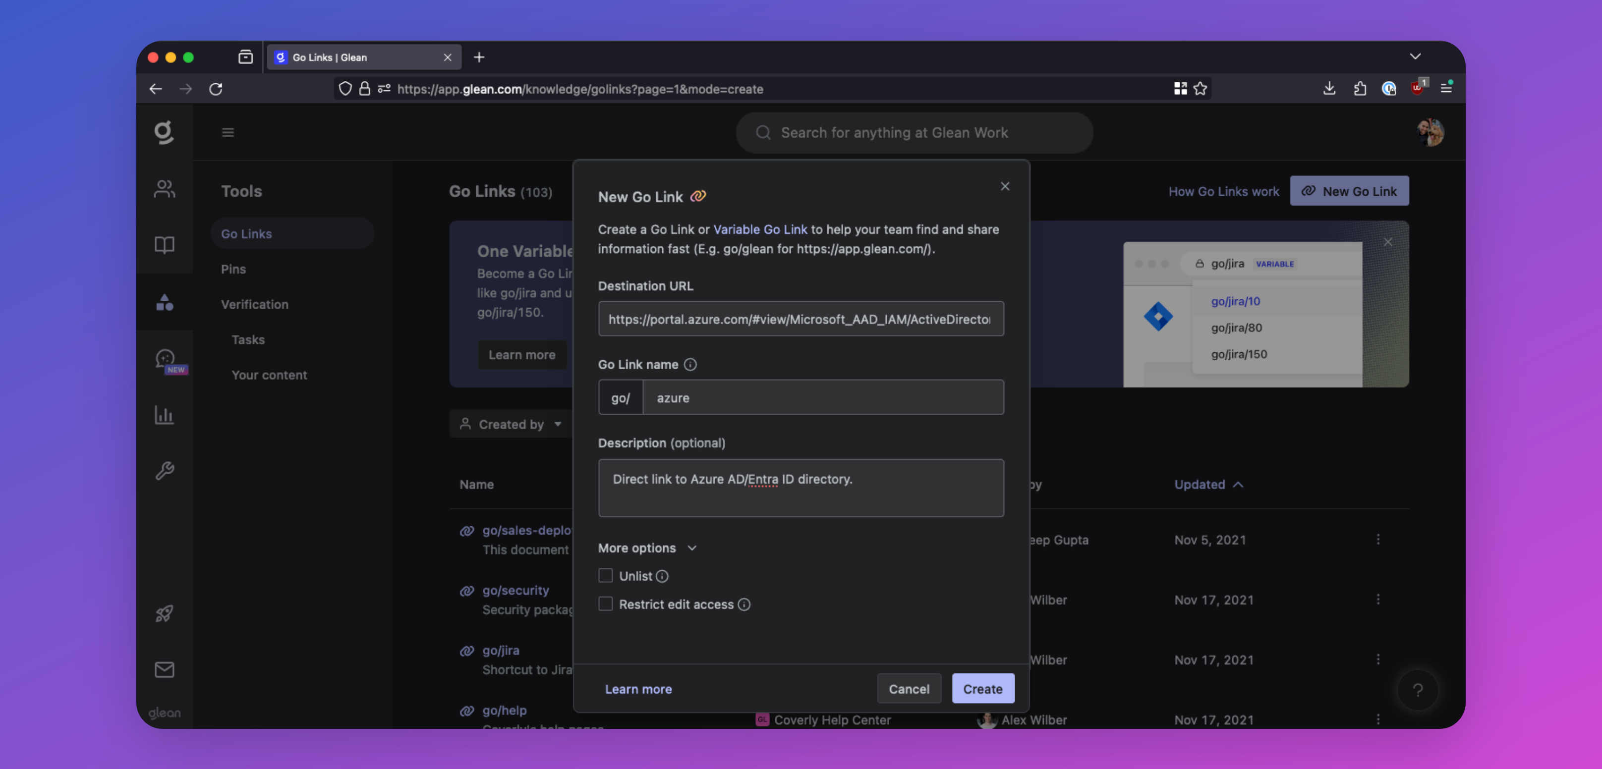Screen dimensions: 1602x769
Task: Open the People directory sidebar icon
Action: (164, 188)
